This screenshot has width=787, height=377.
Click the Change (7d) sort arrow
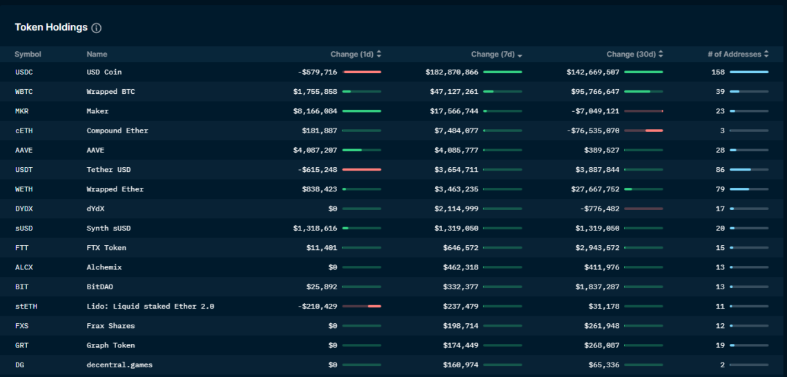pos(520,55)
